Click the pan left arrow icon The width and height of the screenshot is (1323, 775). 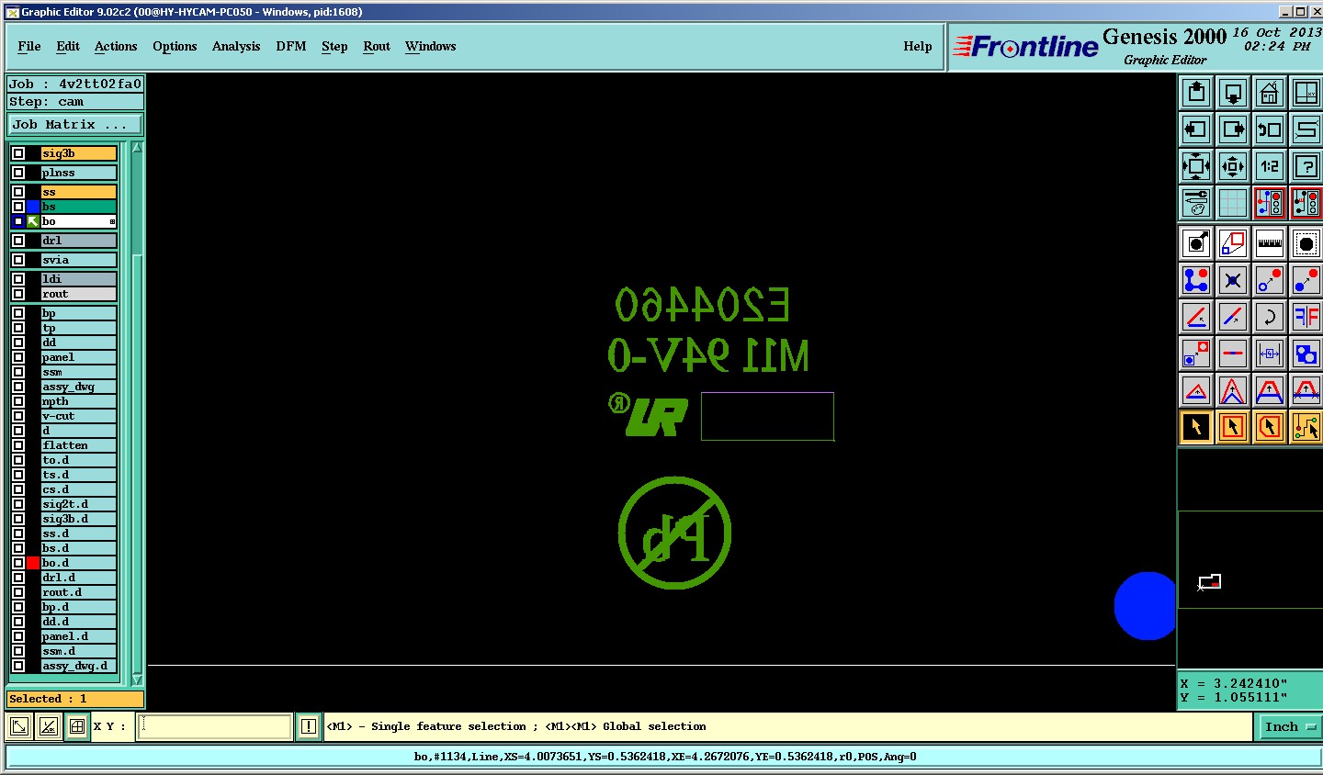point(1196,129)
